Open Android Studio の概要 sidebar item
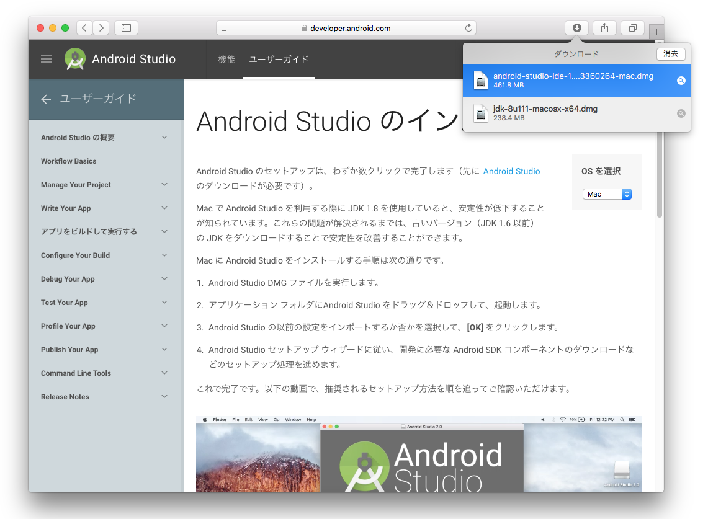Viewport: 708px width, 519px height. [78, 138]
